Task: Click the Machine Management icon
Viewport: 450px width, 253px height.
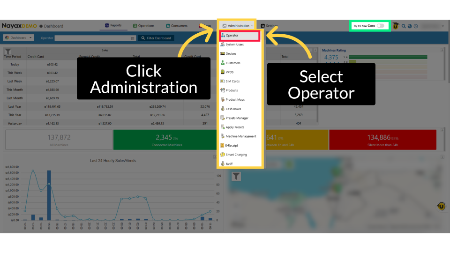Action: click(222, 136)
